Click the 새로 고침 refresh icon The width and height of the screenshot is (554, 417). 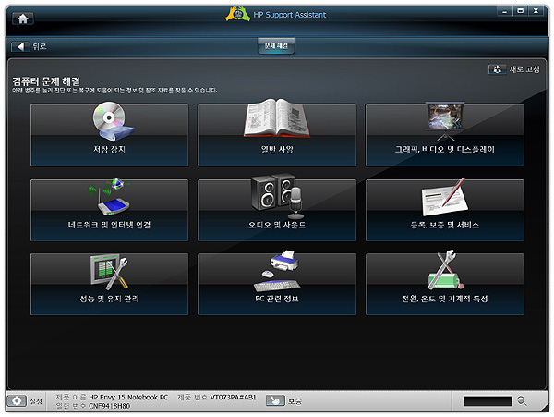[497, 69]
